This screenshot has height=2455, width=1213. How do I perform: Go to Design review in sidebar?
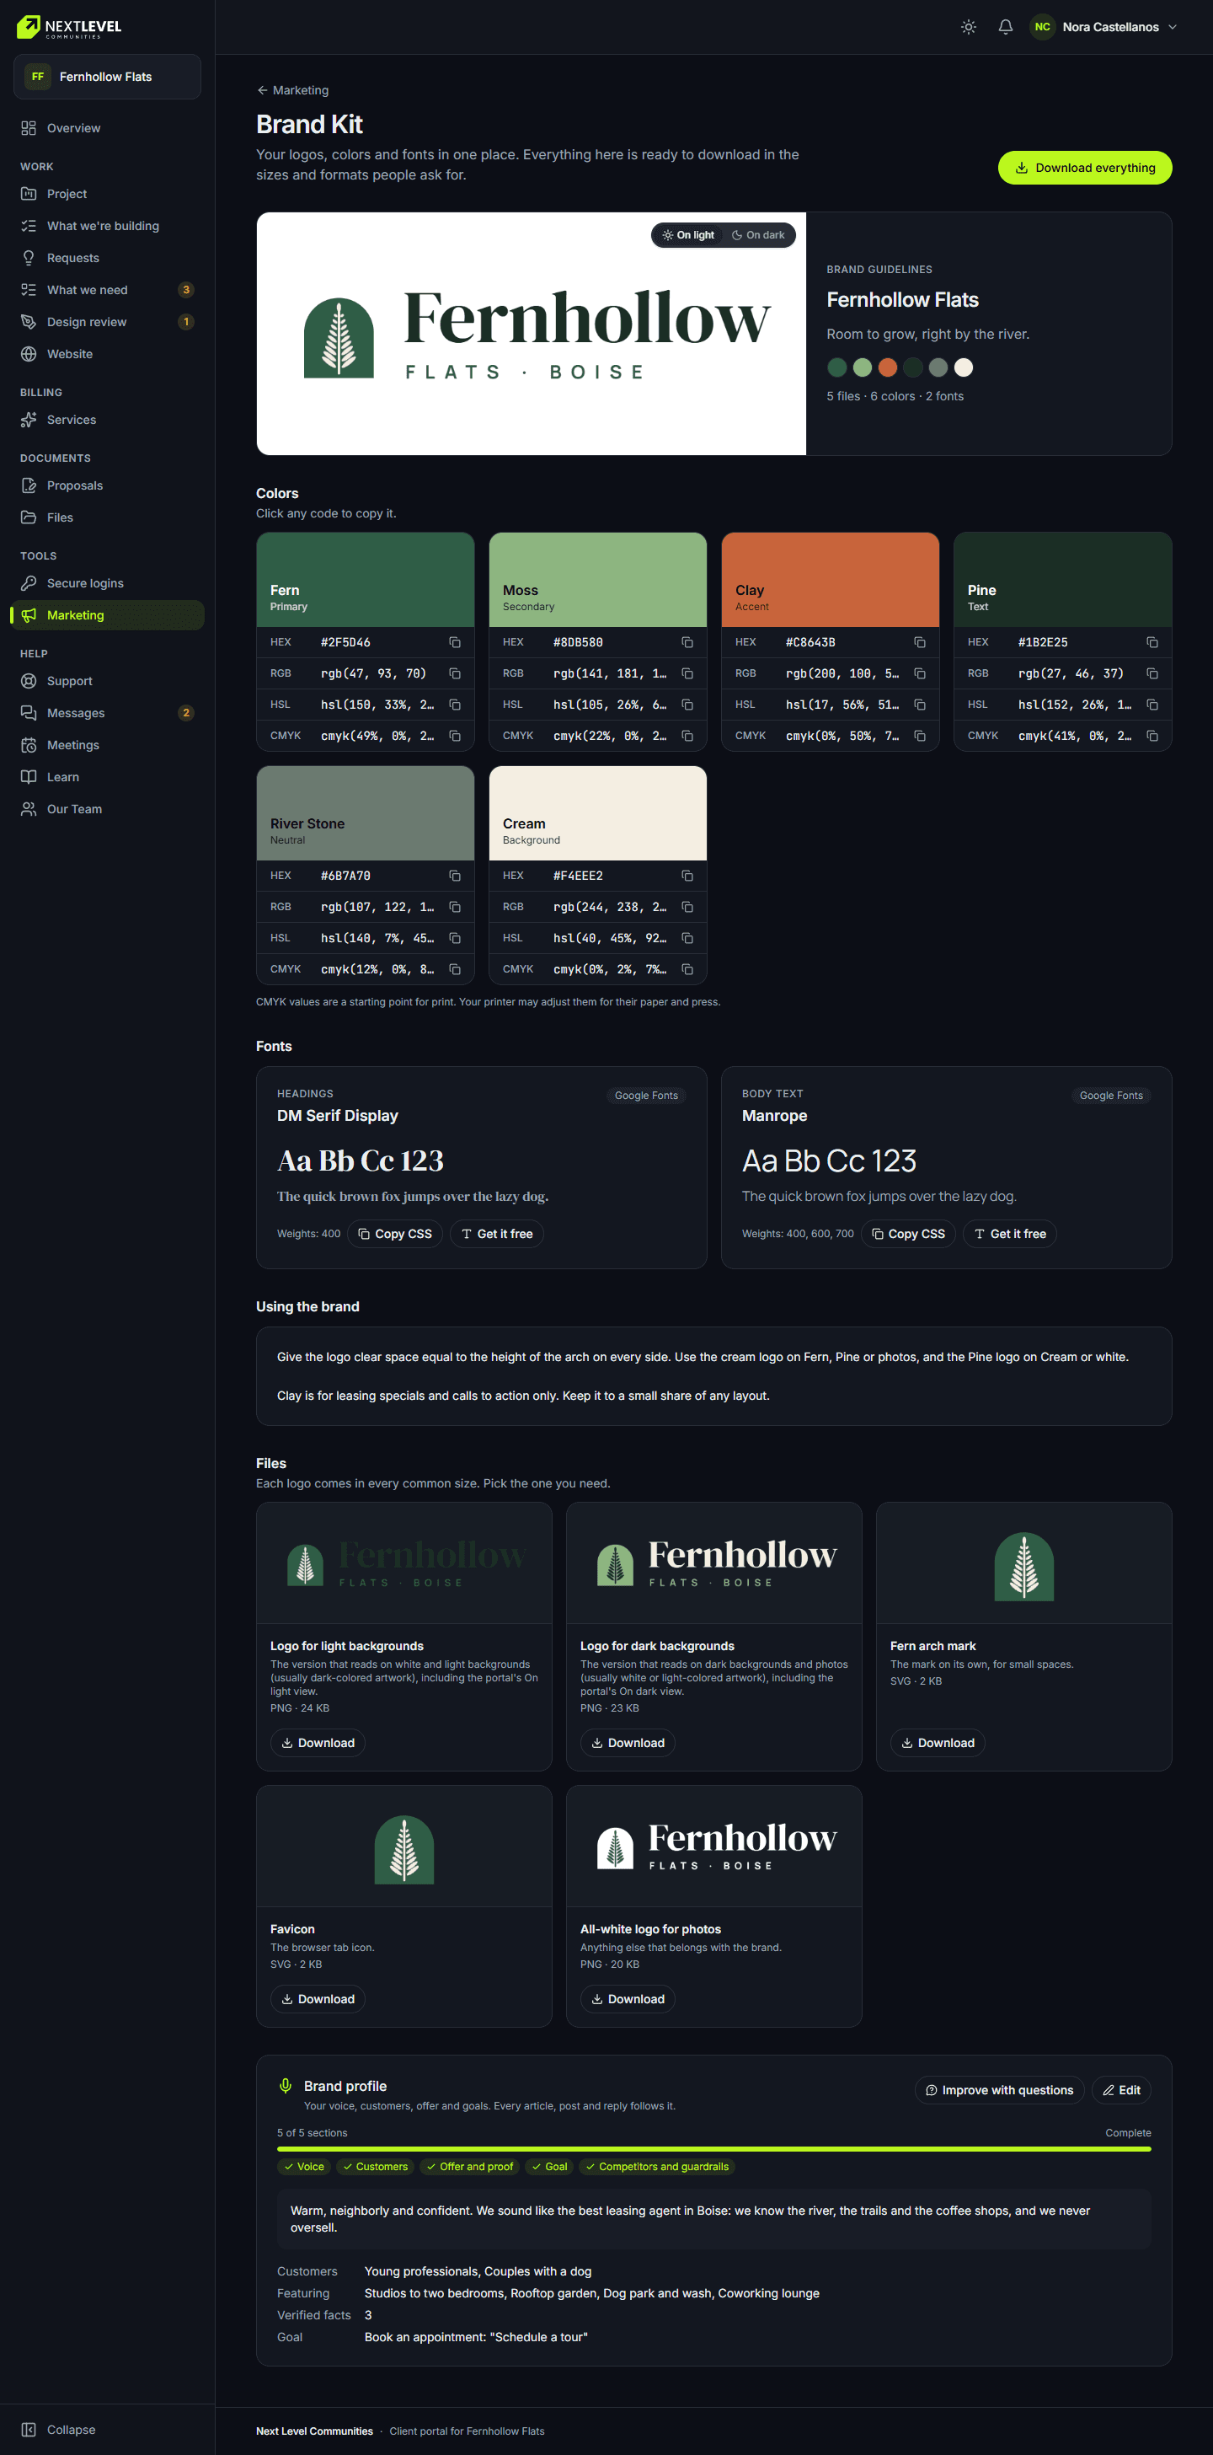click(107, 322)
